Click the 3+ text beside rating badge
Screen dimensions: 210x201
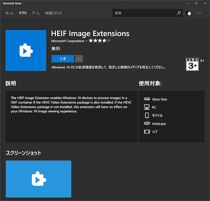[202, 61]
